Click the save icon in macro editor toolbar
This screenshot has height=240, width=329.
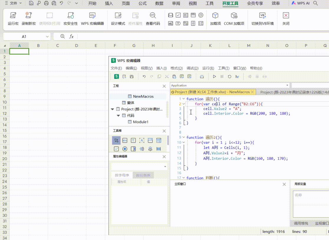131,77
